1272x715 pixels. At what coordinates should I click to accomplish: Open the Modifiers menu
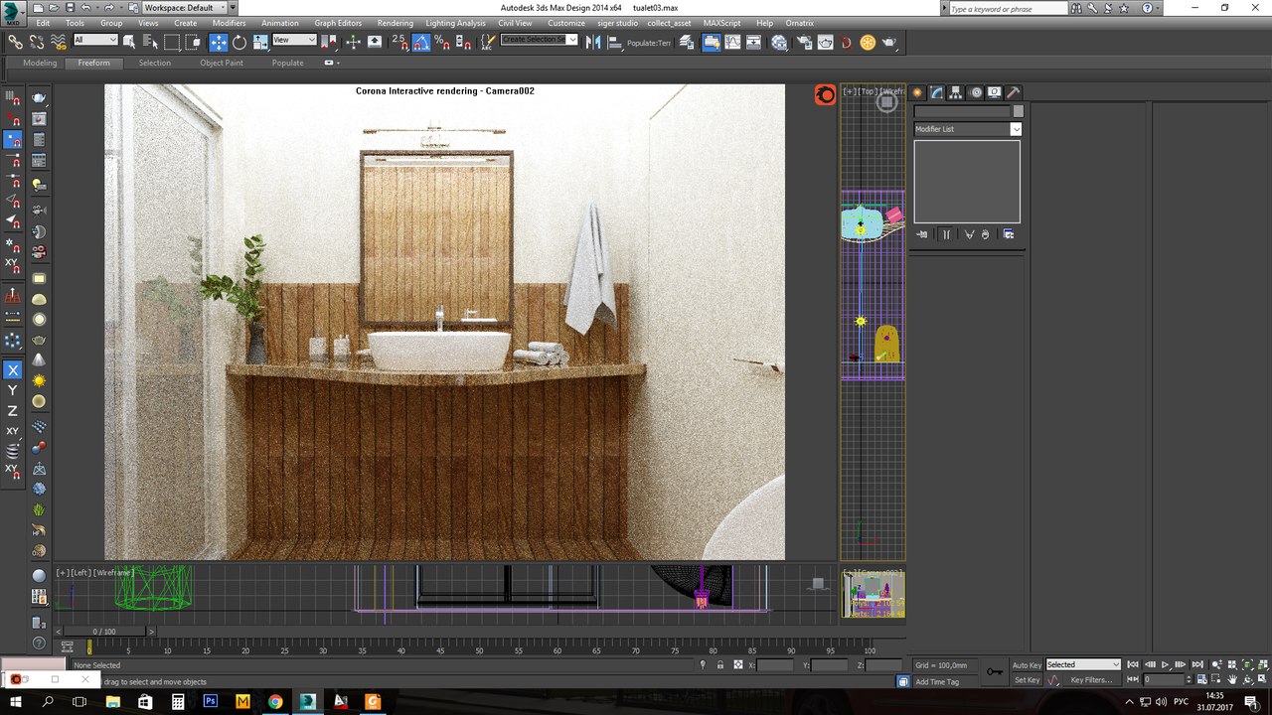tap(230, 23)
